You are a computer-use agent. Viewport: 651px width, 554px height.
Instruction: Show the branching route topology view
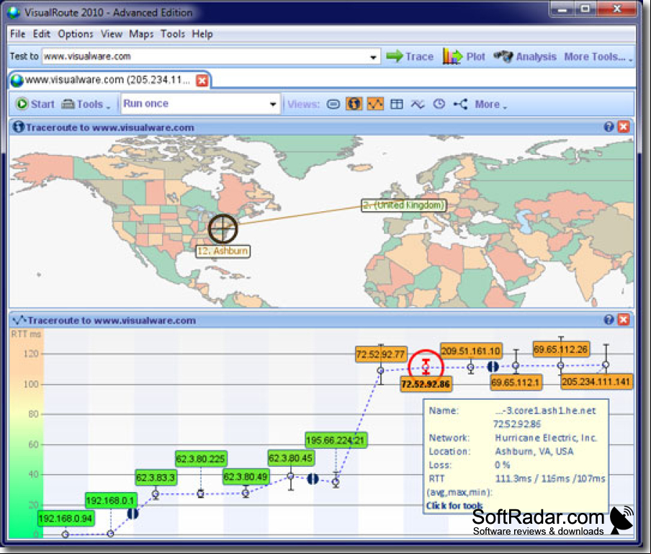460,104
